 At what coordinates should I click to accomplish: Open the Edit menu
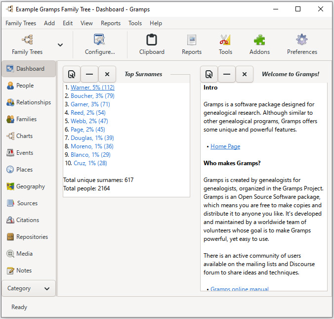pyautogui.click(x=68, y=23)
